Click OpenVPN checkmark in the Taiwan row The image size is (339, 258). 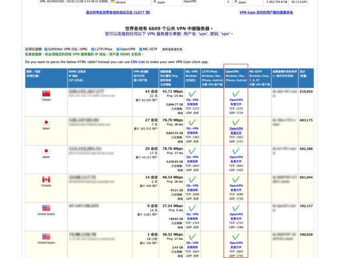point(236,93)
